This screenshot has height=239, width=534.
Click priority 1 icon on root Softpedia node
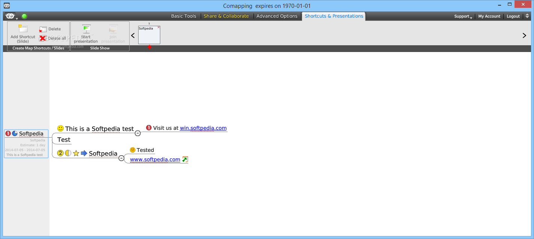[8, 133]
